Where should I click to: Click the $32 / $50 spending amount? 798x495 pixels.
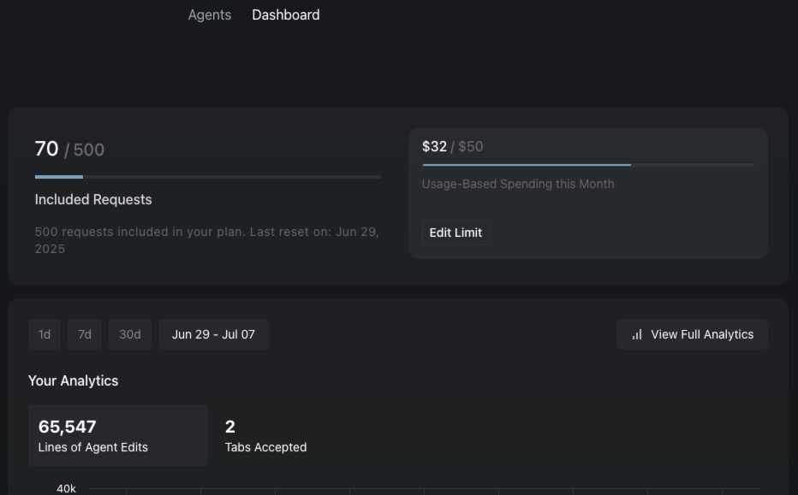(x=452, y=146)
